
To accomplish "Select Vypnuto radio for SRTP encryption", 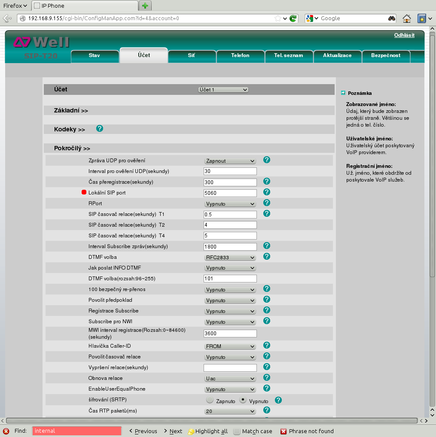I will pyautogui.click(x=243, y=400).
